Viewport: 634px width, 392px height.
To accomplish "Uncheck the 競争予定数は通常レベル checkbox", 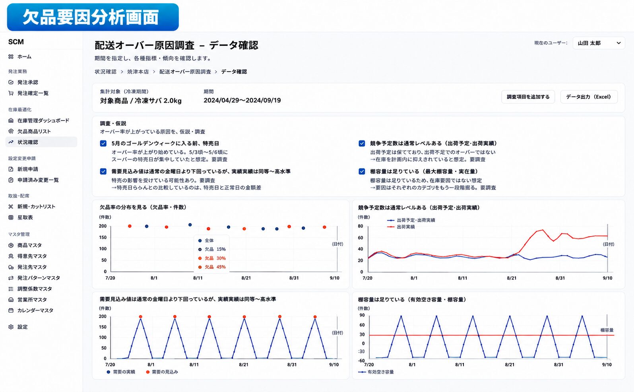I will [362, 144].
